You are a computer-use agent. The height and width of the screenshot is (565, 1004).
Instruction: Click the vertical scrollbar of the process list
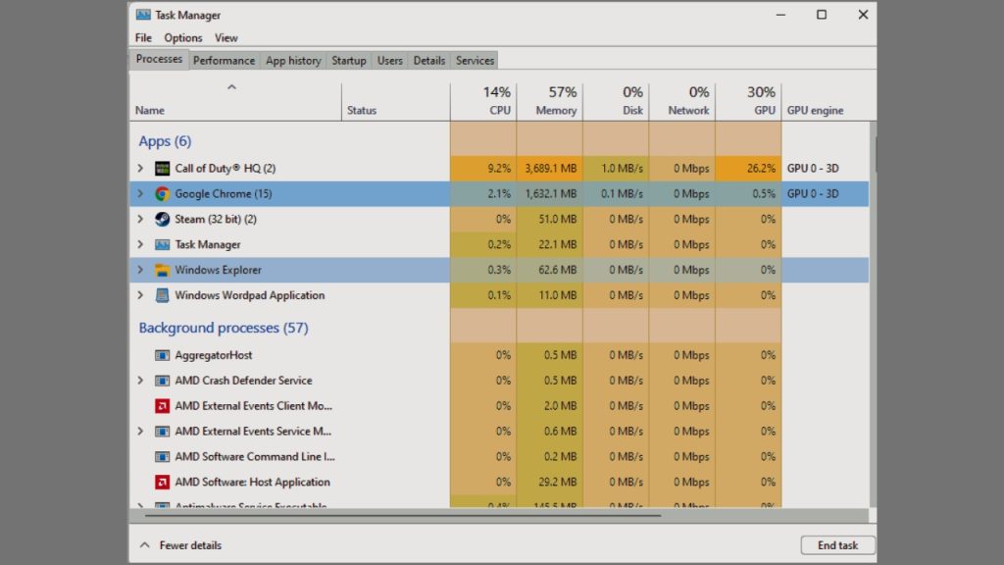[x=873, y=314]
